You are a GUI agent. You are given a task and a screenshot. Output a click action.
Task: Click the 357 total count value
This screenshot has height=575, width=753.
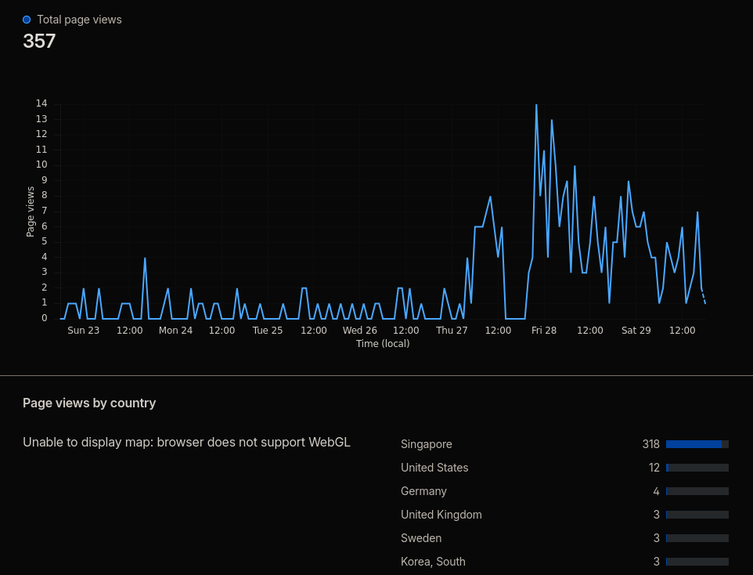(x=39, y=42)
